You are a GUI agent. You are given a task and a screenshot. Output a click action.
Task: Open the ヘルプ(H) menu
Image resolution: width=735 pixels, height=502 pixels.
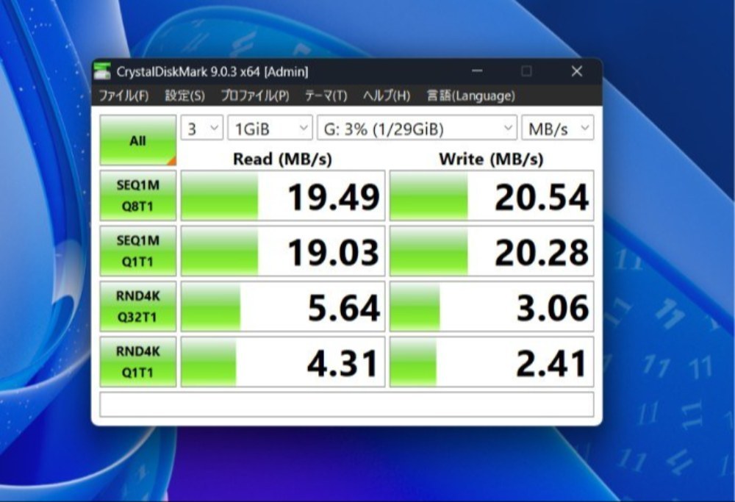click(x=387, y=96)
